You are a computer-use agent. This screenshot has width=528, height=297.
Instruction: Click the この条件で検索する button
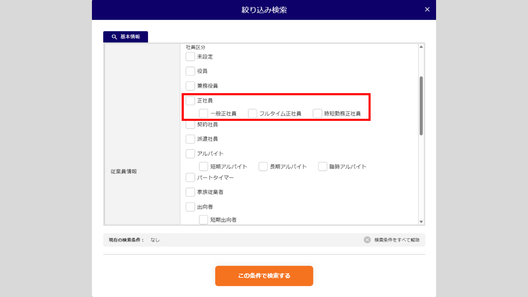[x=264, y=276]
